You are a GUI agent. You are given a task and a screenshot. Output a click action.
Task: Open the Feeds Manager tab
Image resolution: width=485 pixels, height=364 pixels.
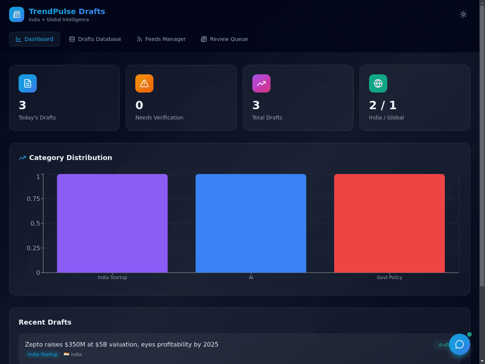[x=161, y=39]
